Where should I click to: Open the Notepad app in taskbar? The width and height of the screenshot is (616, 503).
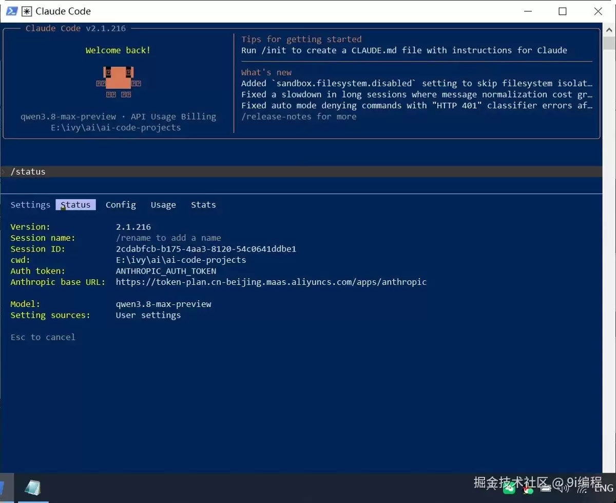point(33,488)
